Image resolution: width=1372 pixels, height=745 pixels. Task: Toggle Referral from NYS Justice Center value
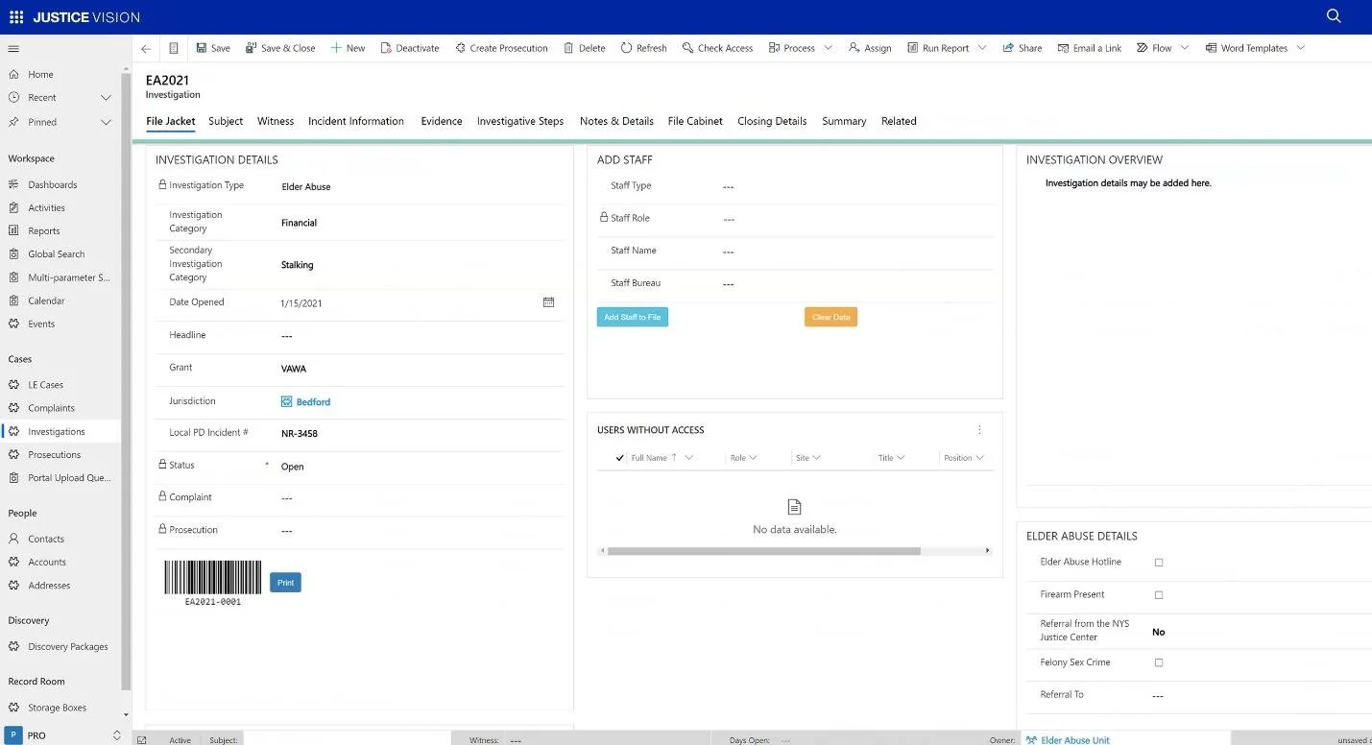1159,632
